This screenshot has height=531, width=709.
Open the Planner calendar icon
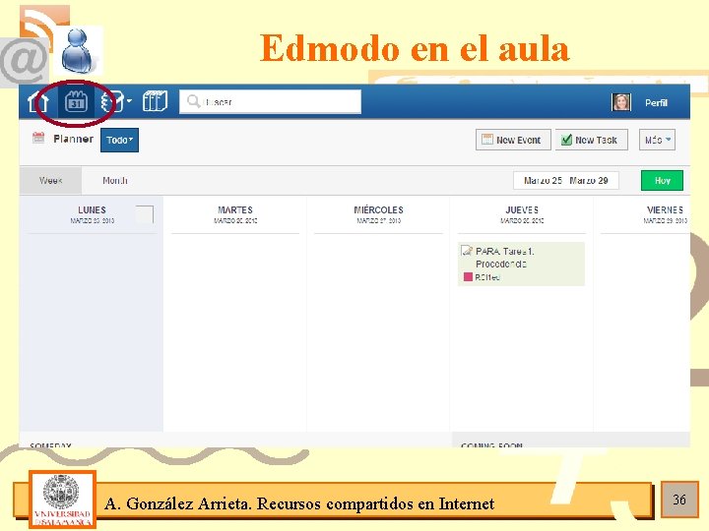(76, 101)
